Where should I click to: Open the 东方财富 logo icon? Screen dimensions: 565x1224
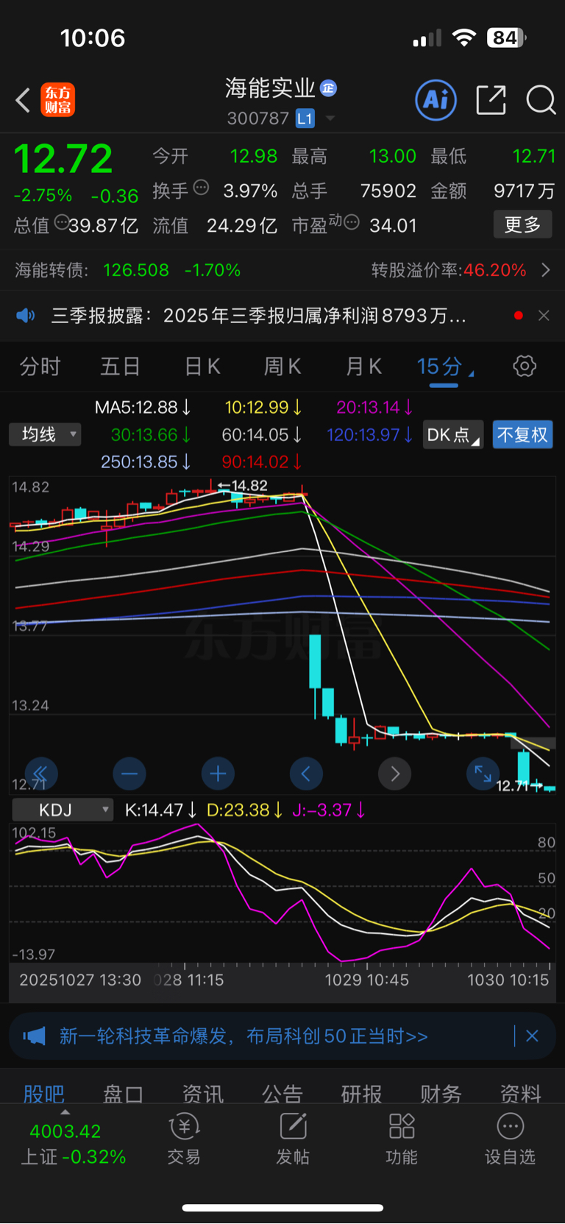pos(57,100)
